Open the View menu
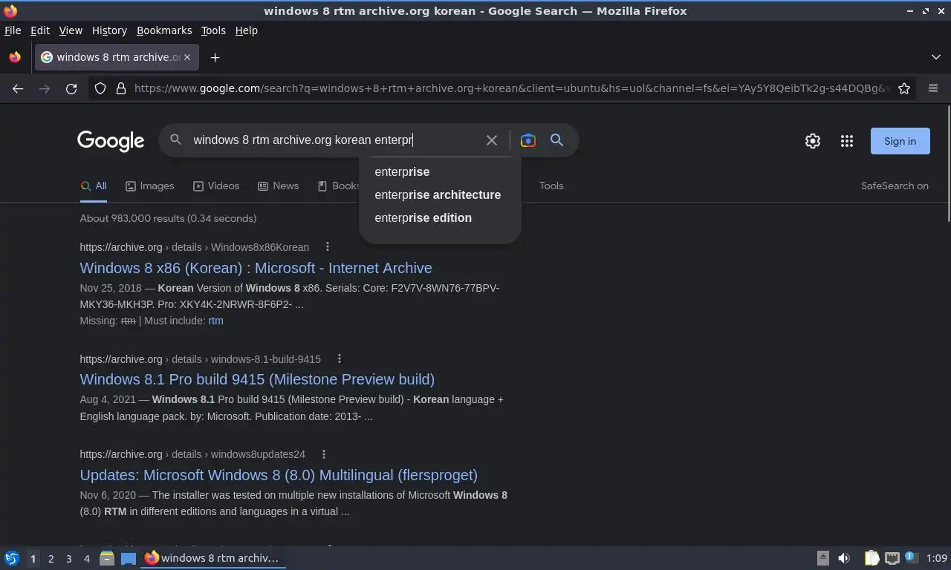Viewport: 951px width, 570px height. [71, 30]
